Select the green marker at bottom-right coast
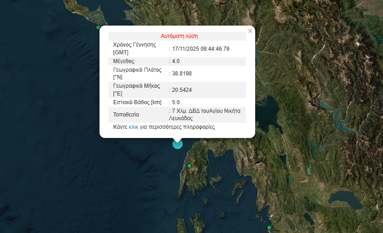Image resolution: width=383 pixels, height=233 pixels. [269, 227]
